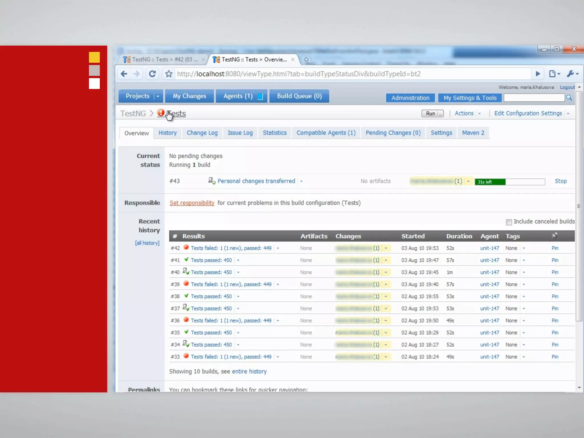584x438 pixels.
Task: Expand the Projects dropdown arrow
Action: [158, 96]
